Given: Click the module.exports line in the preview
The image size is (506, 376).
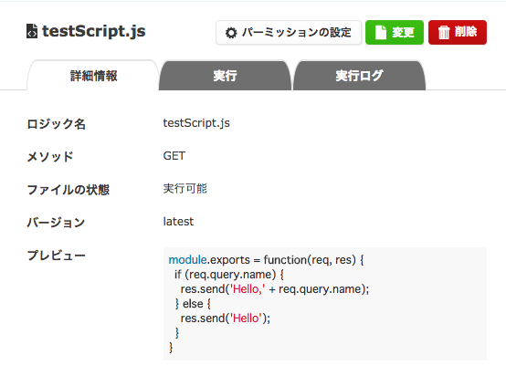Looking at the screenshot, I should (266, 260).
